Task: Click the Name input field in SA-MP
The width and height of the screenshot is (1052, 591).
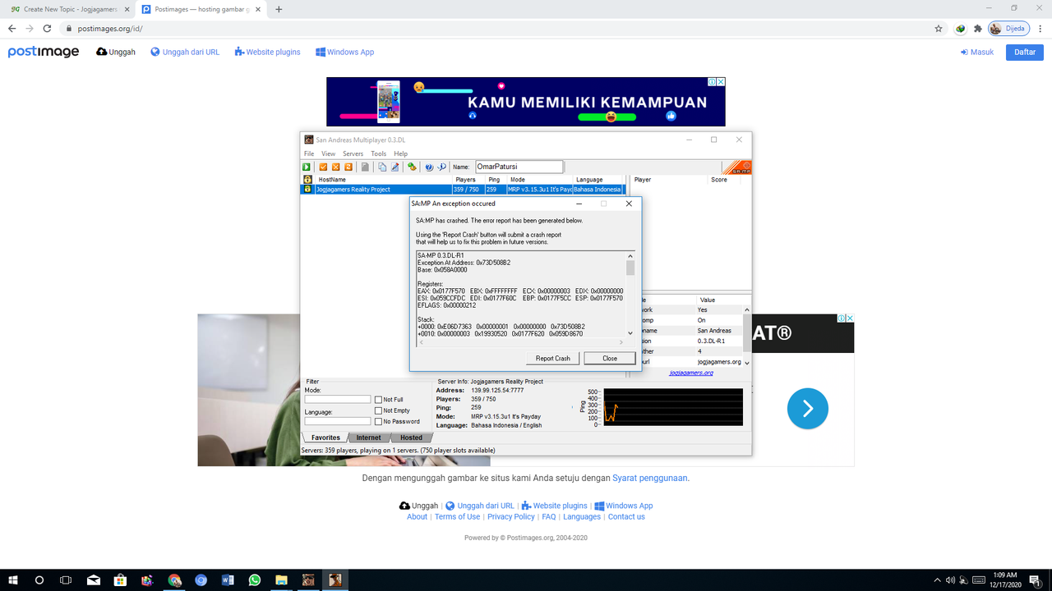Action: (519, 167)
